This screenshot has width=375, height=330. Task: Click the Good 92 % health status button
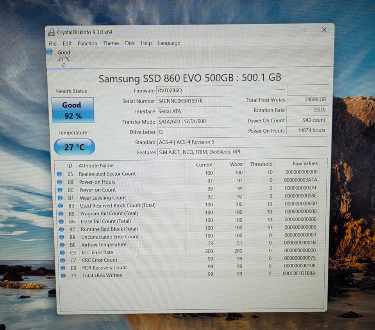(x=73, y=110)
